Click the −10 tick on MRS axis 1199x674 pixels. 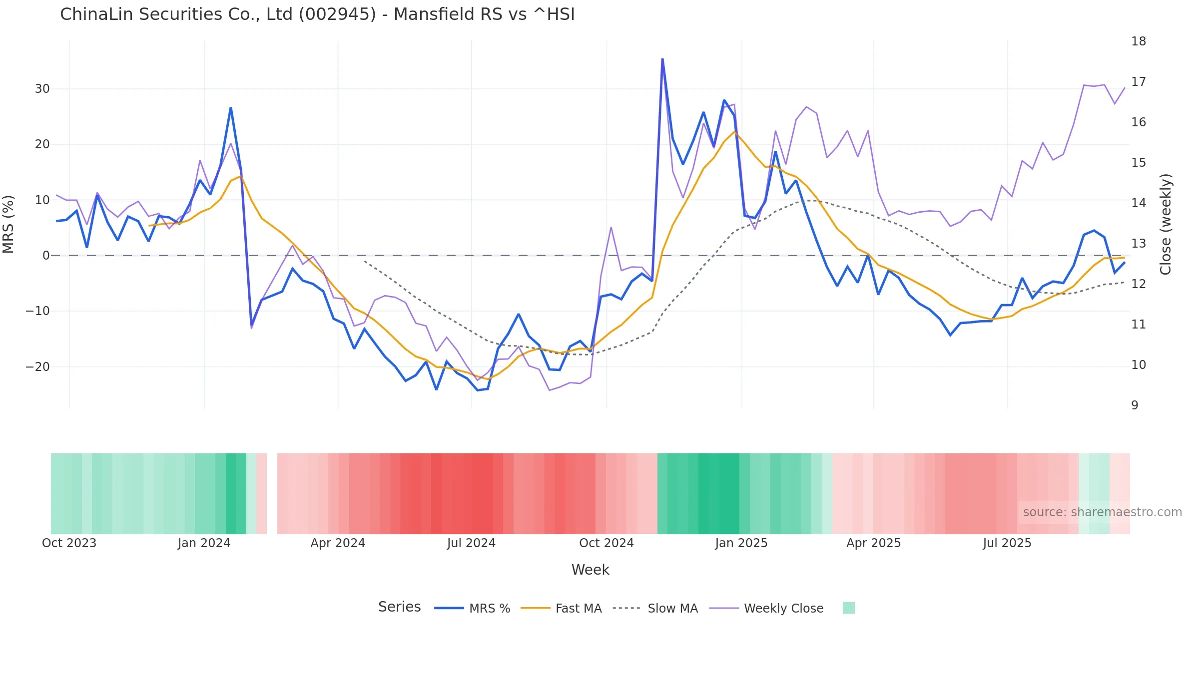[38, 311]
